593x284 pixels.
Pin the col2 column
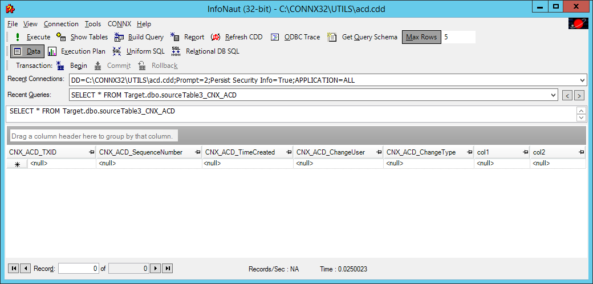pyautogui.click(x=581, y=152)
